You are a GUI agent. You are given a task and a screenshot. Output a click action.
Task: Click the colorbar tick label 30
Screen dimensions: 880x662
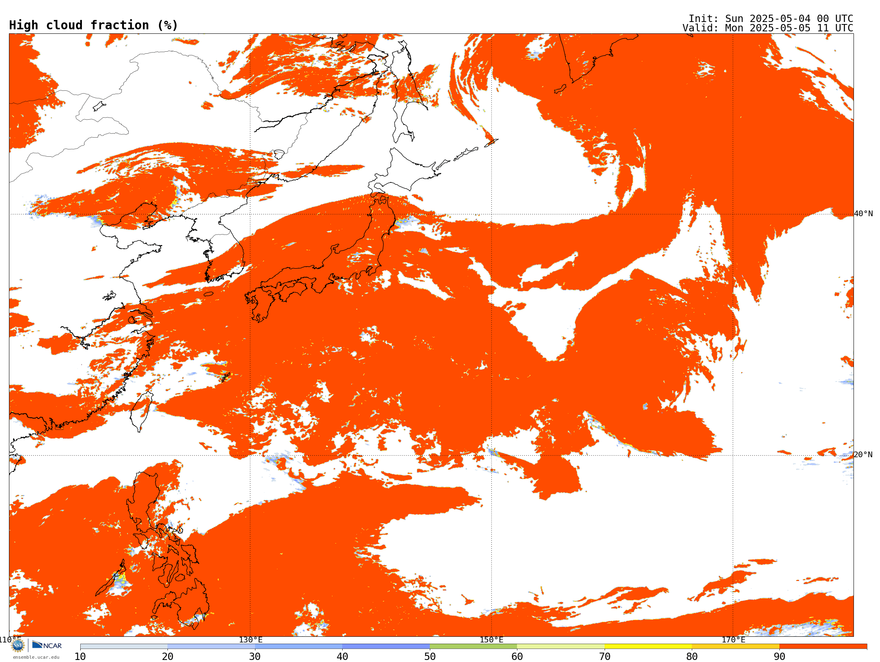255,657
